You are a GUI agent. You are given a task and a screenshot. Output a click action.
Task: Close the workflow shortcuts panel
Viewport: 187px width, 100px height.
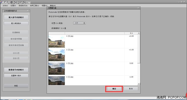(x=28, y=11)
